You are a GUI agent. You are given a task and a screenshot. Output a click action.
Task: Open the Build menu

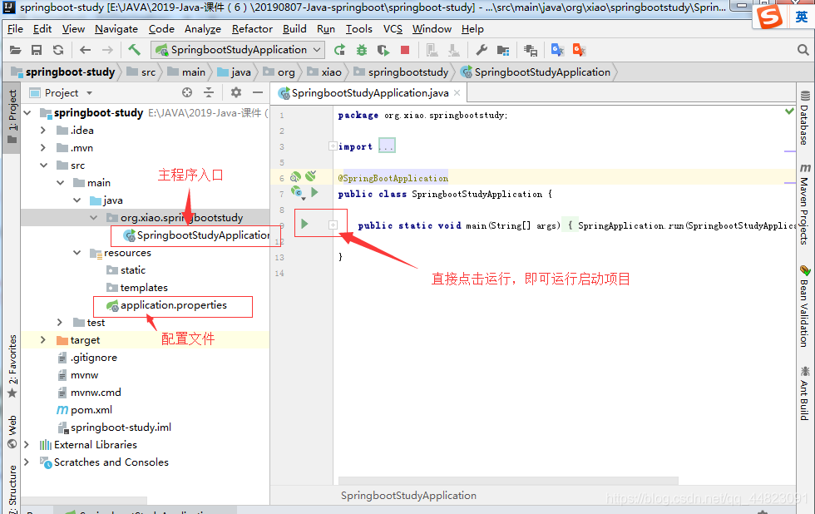click(x=294, y=29)
